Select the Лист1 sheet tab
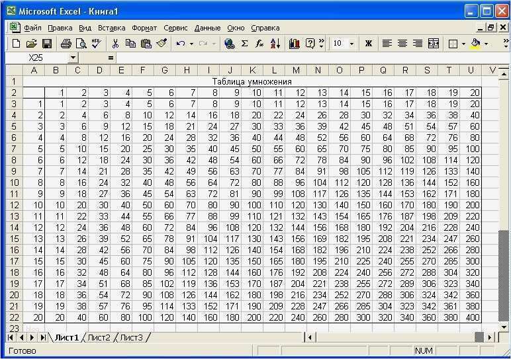The image size is (511, 359). point(67,338)
